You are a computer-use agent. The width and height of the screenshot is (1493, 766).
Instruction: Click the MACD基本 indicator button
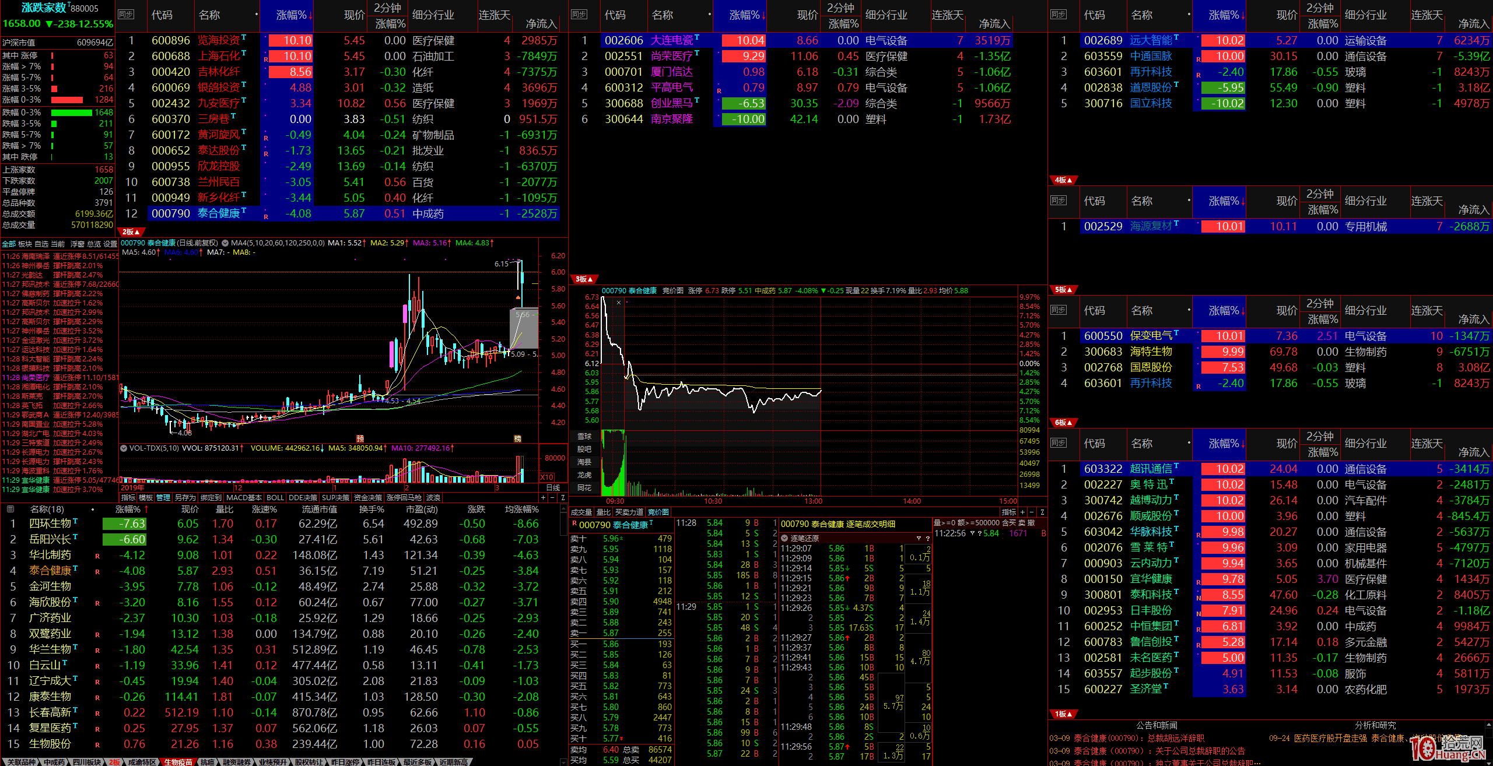[243, 497]
